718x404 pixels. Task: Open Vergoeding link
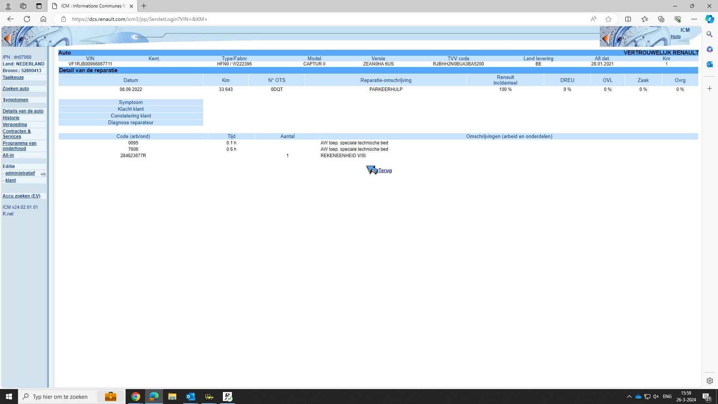click(x=15, y=125)
